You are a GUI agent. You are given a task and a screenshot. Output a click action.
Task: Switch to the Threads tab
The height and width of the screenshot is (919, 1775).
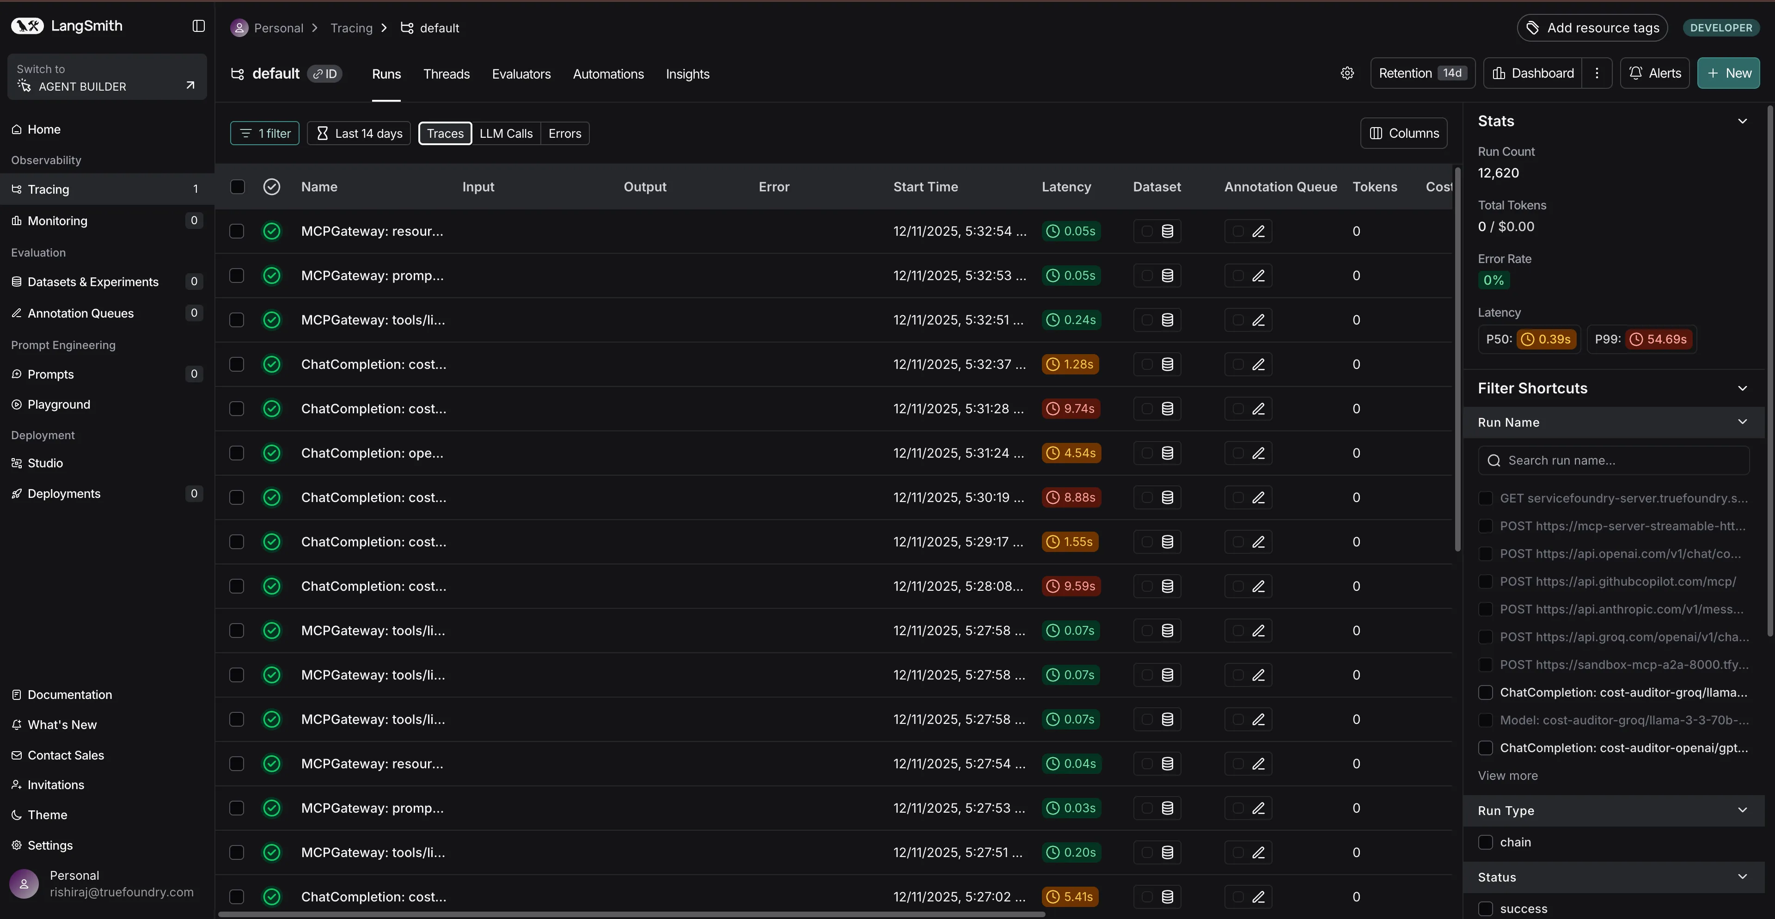pyautogui.click(x=446, y=74)
